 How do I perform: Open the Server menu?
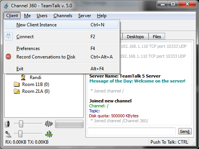point(84,16)
